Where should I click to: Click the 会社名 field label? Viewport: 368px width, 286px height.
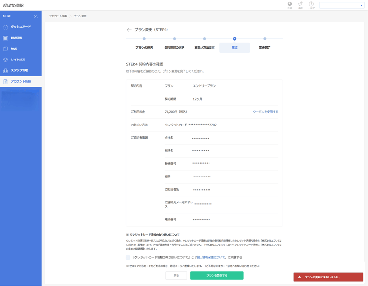tap(169, 138)
